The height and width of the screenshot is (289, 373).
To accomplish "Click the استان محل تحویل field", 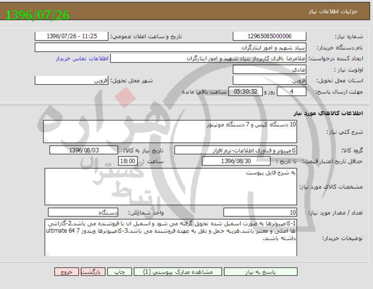I will [269, 80].
